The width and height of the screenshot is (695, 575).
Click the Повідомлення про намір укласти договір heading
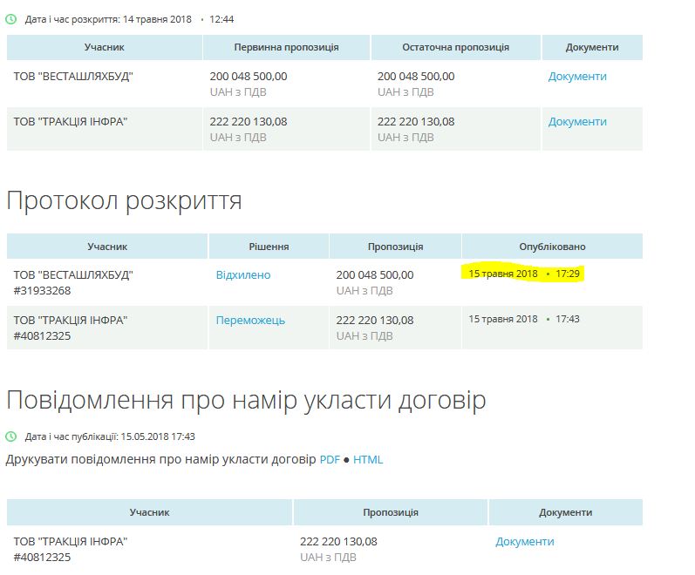[246, 400]
